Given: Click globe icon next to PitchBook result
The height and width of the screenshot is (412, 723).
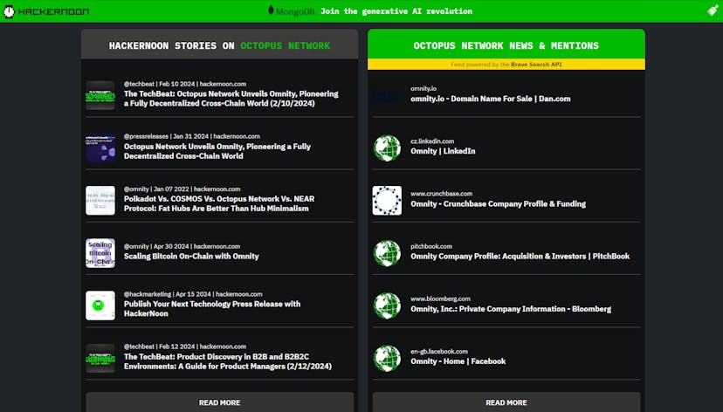Looking at the screenshot, I should [387, 252].
